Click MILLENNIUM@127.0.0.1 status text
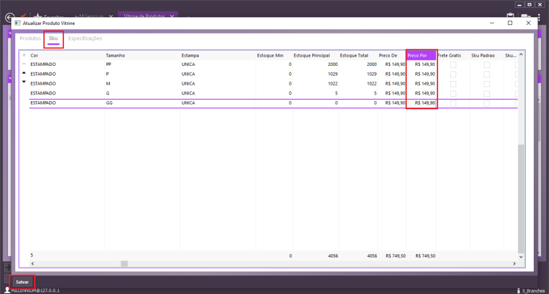The image size is (549, 294). [x=35, y=291]
